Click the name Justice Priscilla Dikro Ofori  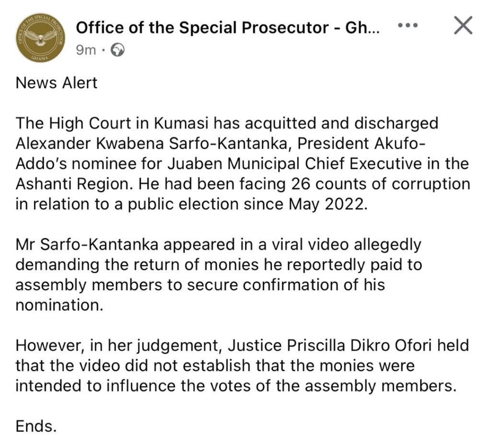click(x=330, y=345)
